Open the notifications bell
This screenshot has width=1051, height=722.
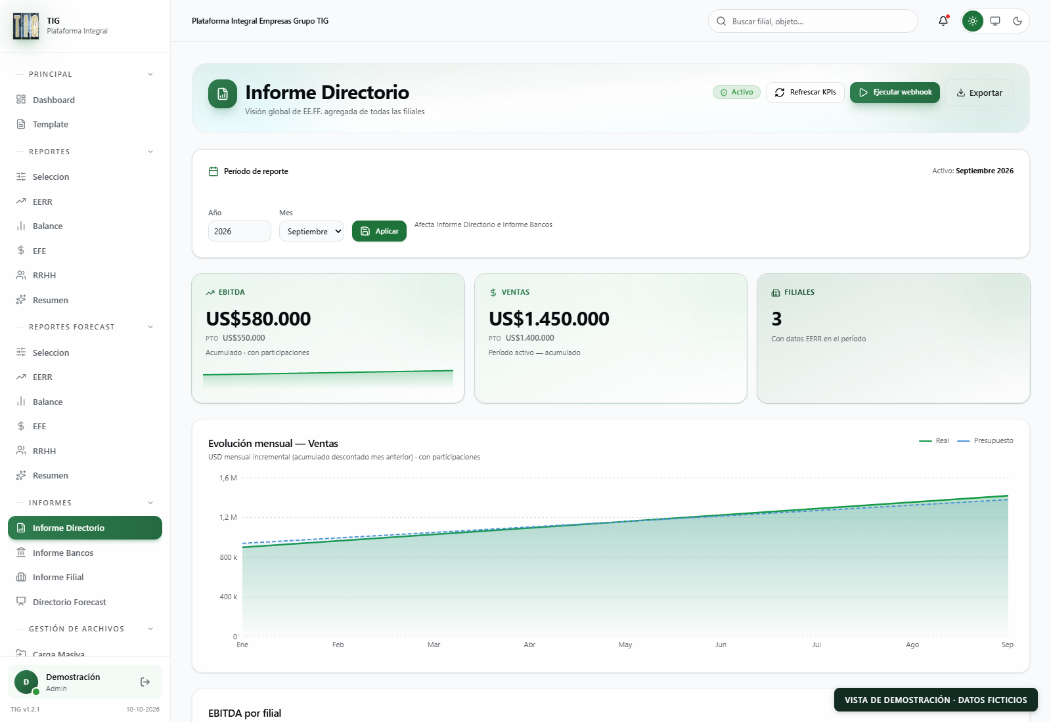943,21
